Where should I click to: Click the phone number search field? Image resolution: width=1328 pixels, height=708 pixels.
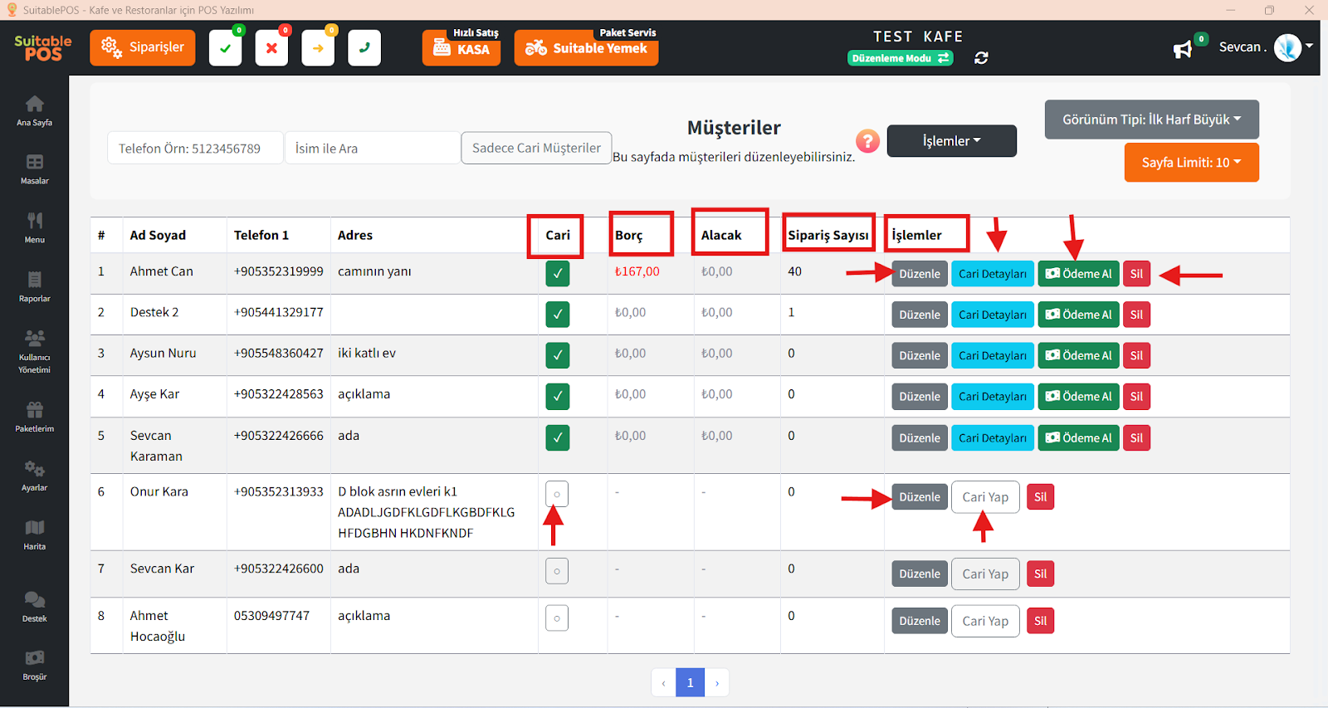pos(195,149)
